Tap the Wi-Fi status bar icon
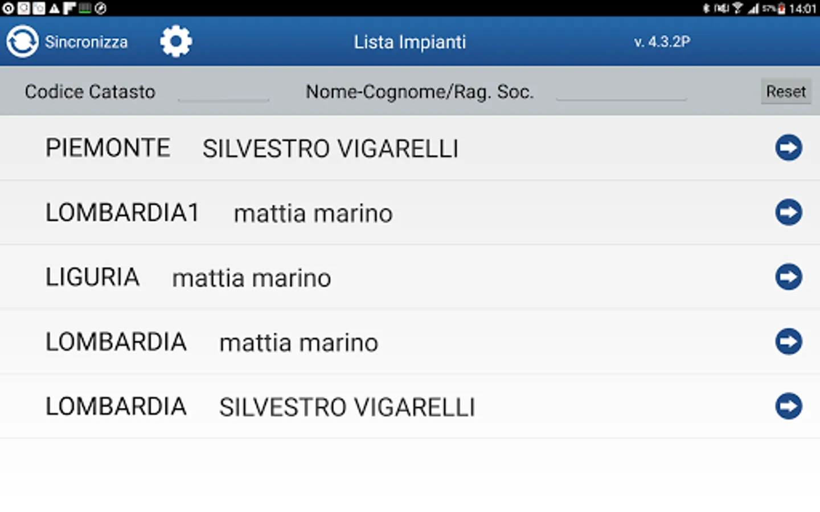This screenshot has height=512, width=820. tap(737, 8)
